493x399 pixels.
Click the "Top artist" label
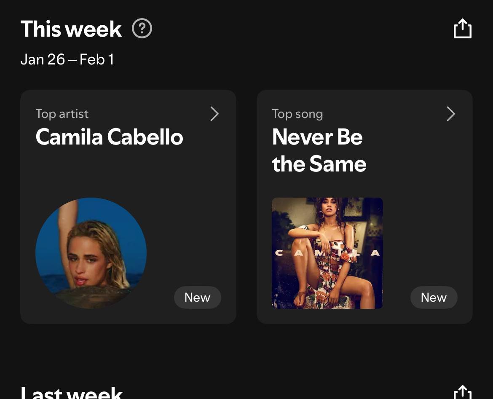[x=62, y=114]
